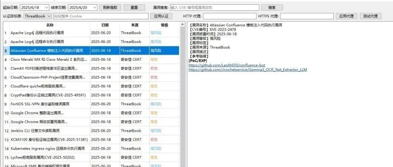Select Kubernetes Ingress-nginx row
The image size is (393, 167).
coord(91,148)
